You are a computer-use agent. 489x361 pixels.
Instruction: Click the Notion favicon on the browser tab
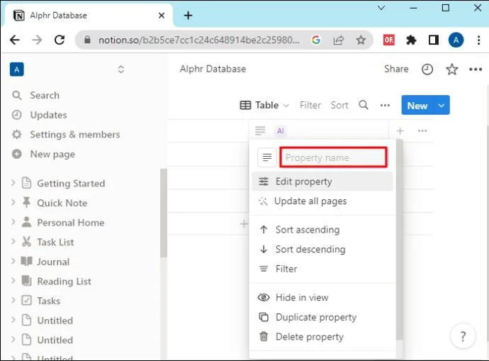[x=19, y=16]
